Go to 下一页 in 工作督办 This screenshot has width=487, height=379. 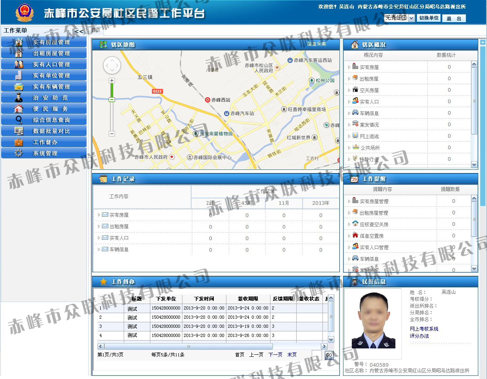tap(275, 355)
